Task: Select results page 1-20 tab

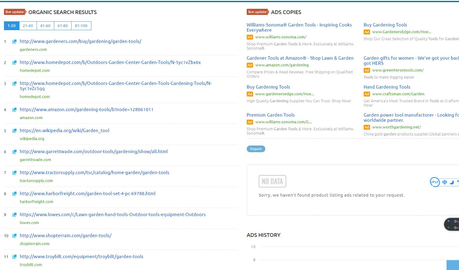Action: point(12,26)
